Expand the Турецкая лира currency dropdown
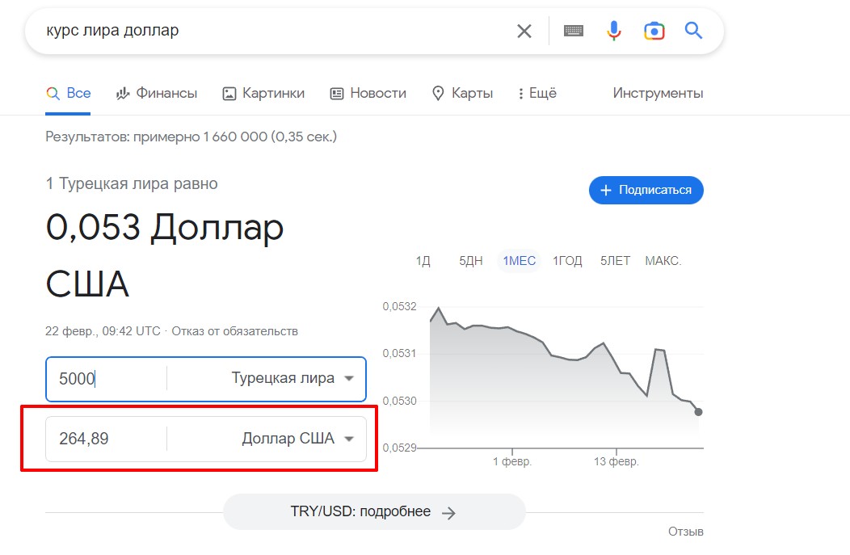The height and width of the screenshot is (555, 850). tap(349, 379)
